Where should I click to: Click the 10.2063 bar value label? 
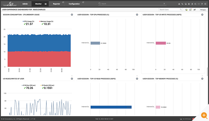tap(164, 107)
